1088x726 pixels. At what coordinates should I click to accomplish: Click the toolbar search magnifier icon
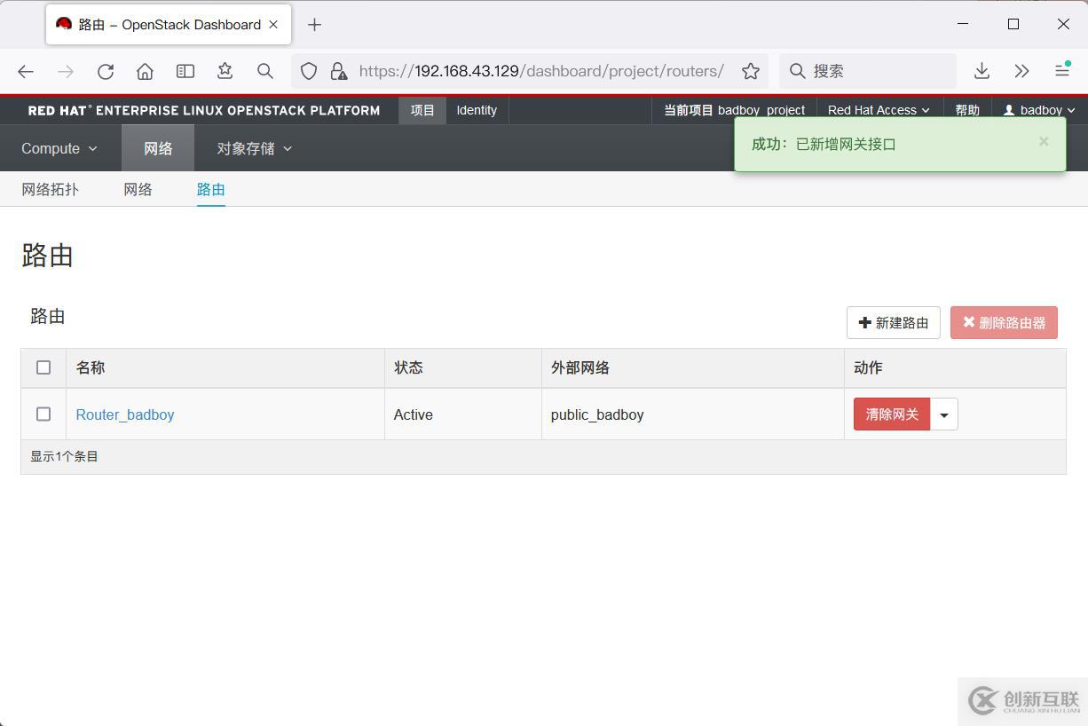[x=264, y=71]
